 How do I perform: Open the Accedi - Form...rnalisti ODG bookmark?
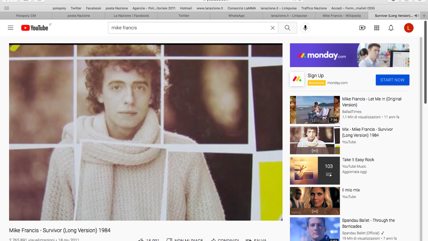tap(353, 8)
